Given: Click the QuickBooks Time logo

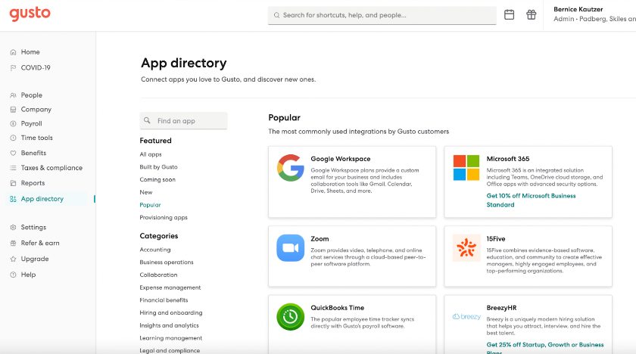Looking at the screenshot, I should 291,317.
